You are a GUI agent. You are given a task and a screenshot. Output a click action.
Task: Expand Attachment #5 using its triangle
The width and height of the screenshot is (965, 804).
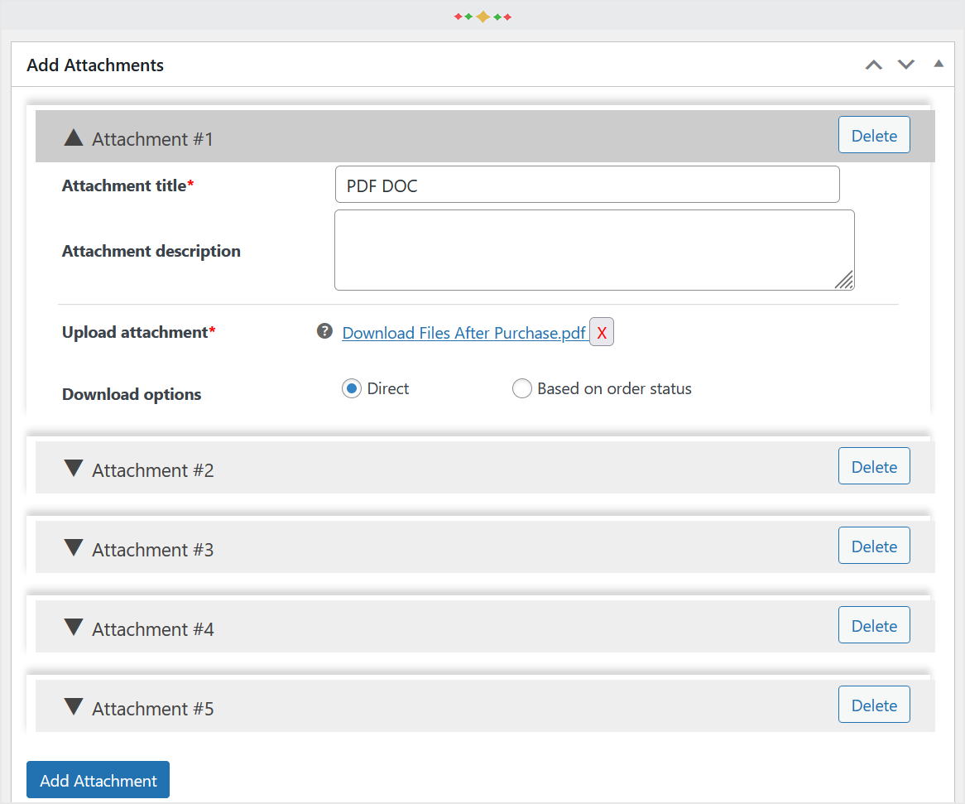tap(74, 705)
